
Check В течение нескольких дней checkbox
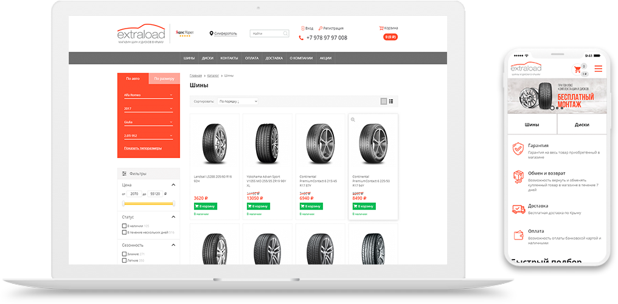point(124,232)
